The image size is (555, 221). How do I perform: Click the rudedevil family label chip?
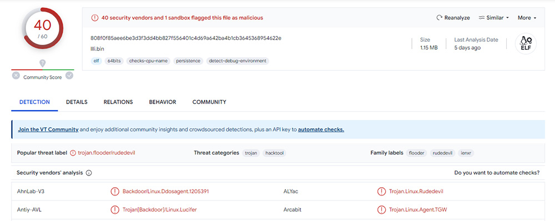[x=442, y=153]
